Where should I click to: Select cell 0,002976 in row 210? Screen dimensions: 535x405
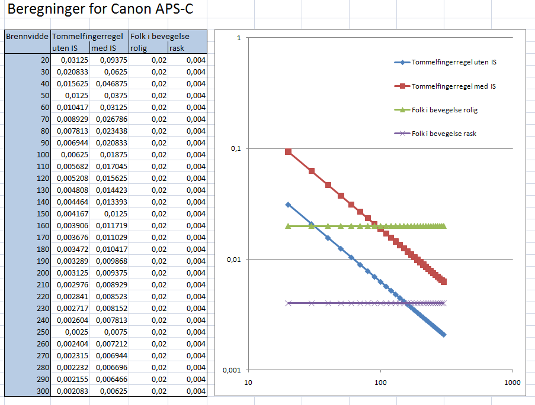[x=71, y=285]
